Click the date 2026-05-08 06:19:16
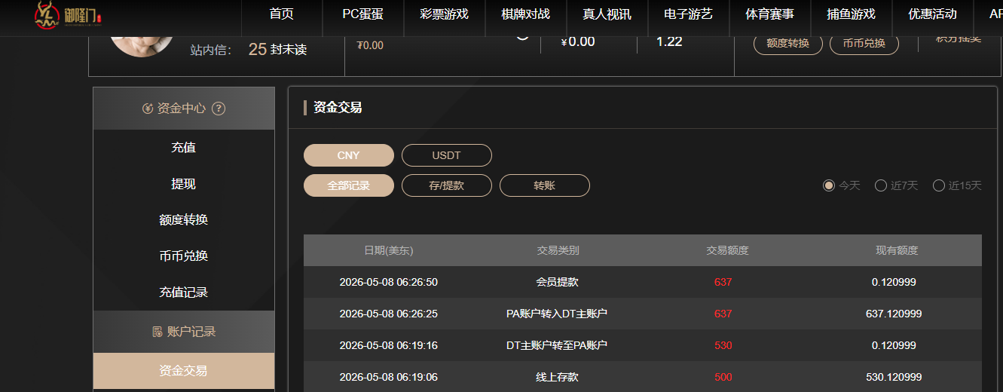 point(389,345)
